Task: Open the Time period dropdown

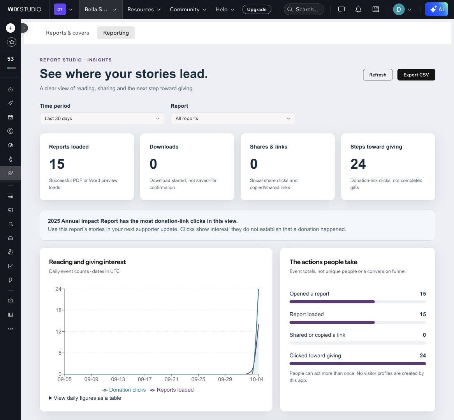Action: click(x=102, y=118)
